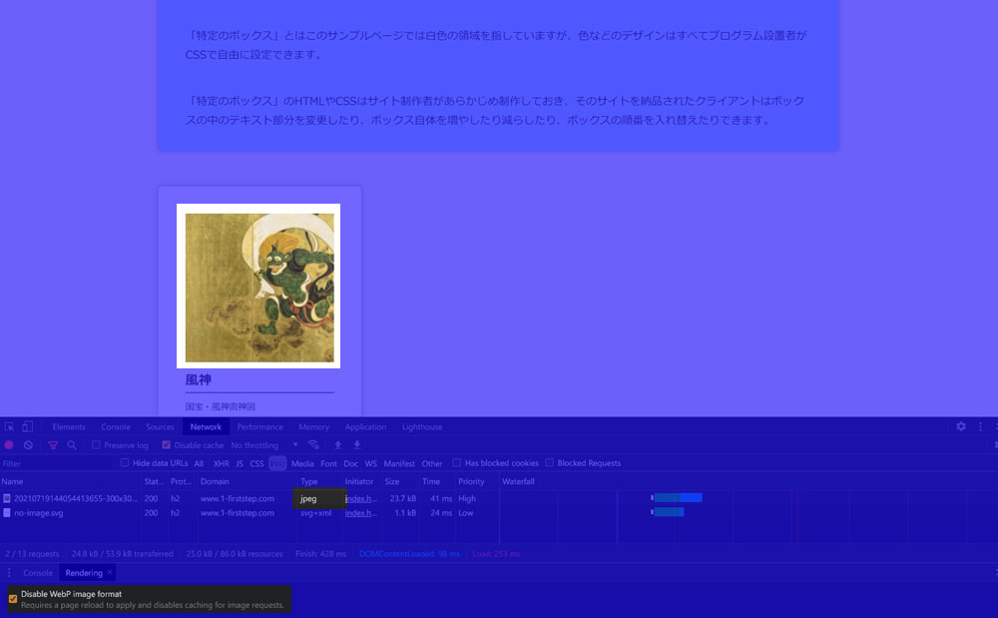Open the Performance tab
Image resolution: width=998 pixels, height=618 pixels.
(259, 427)
